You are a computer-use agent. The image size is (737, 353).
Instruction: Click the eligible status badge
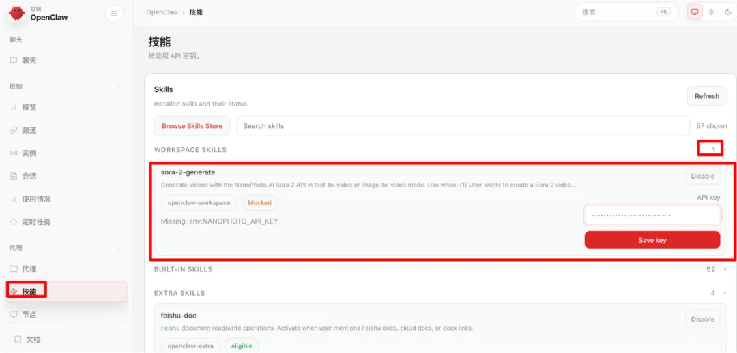coord(242,346)
